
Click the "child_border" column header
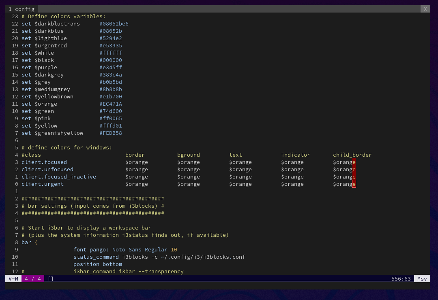352,155
